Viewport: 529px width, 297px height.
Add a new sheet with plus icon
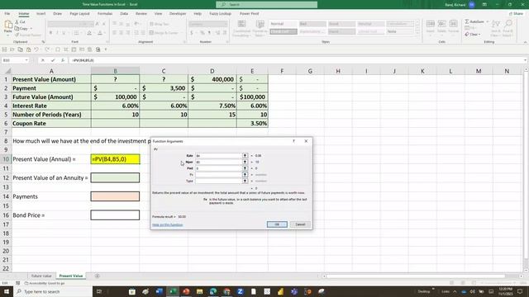[x=98, y=276]
